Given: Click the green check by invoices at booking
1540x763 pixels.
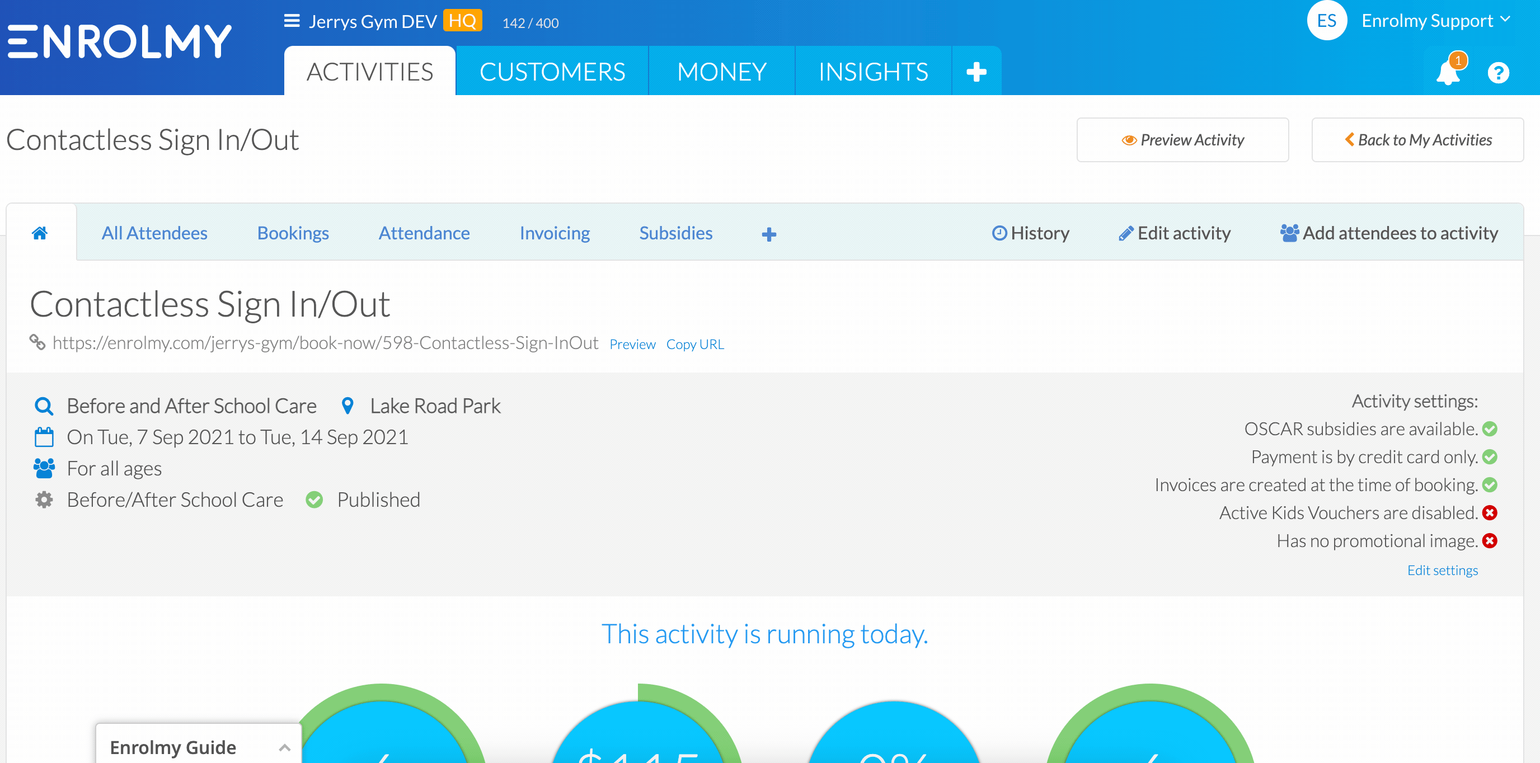Looking at the screenshot, I should [1490, 485].
